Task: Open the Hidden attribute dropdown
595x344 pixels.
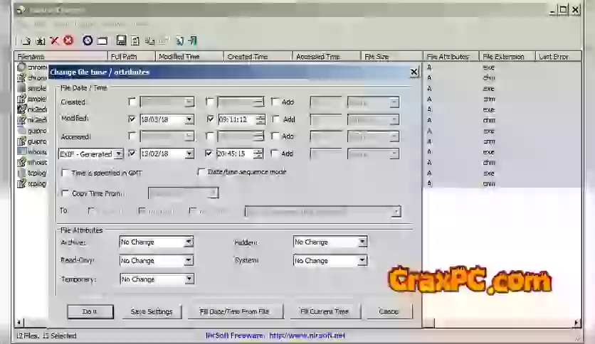Action: pos(362,242)
